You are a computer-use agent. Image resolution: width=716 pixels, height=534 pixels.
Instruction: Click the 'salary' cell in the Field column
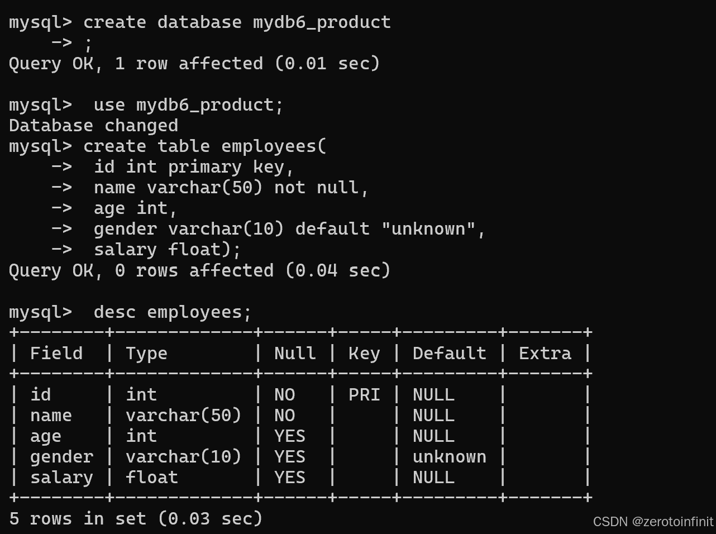tap(61, 478)
